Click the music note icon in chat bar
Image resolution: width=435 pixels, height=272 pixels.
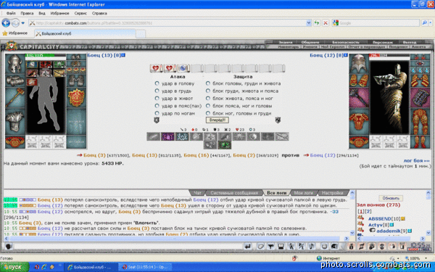click(x=312, y=246)
